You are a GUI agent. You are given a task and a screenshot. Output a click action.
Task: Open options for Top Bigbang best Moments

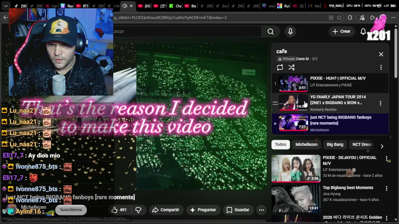tap(387, 189)
